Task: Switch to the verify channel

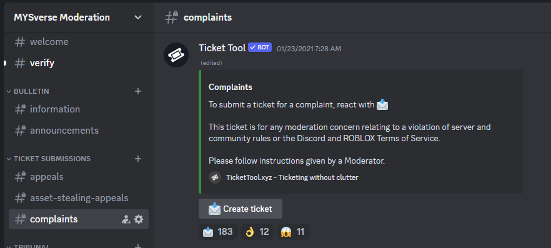Action: click(79, 63)
